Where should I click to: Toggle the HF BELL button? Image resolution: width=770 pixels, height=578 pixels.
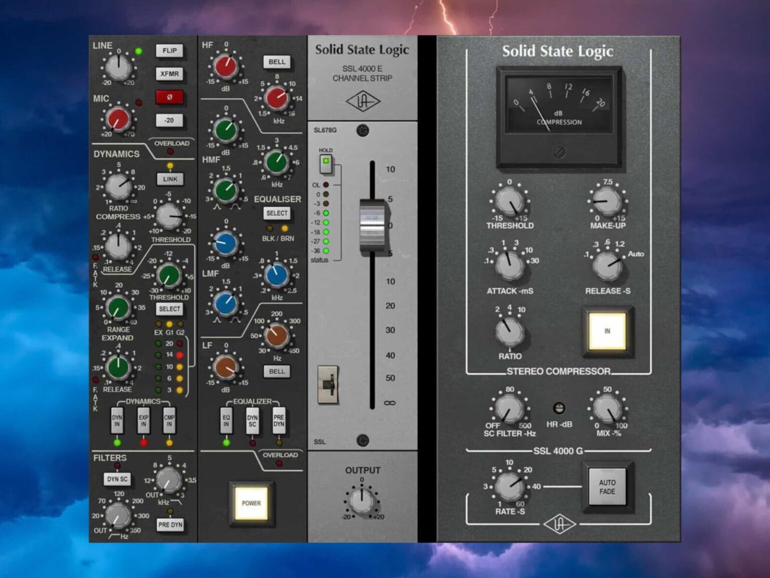(x=276, y=62)
